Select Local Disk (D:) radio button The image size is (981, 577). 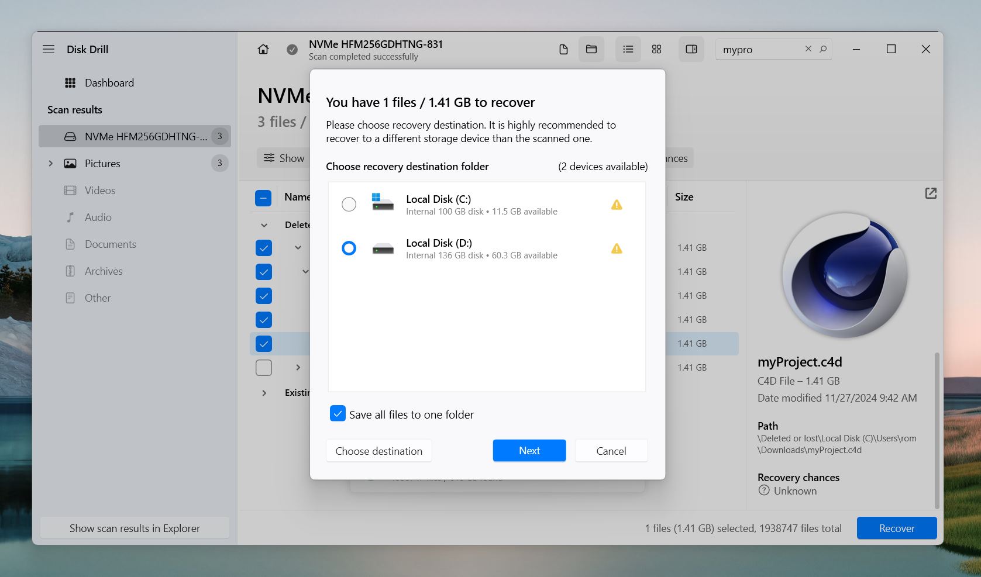click(349, 248)
